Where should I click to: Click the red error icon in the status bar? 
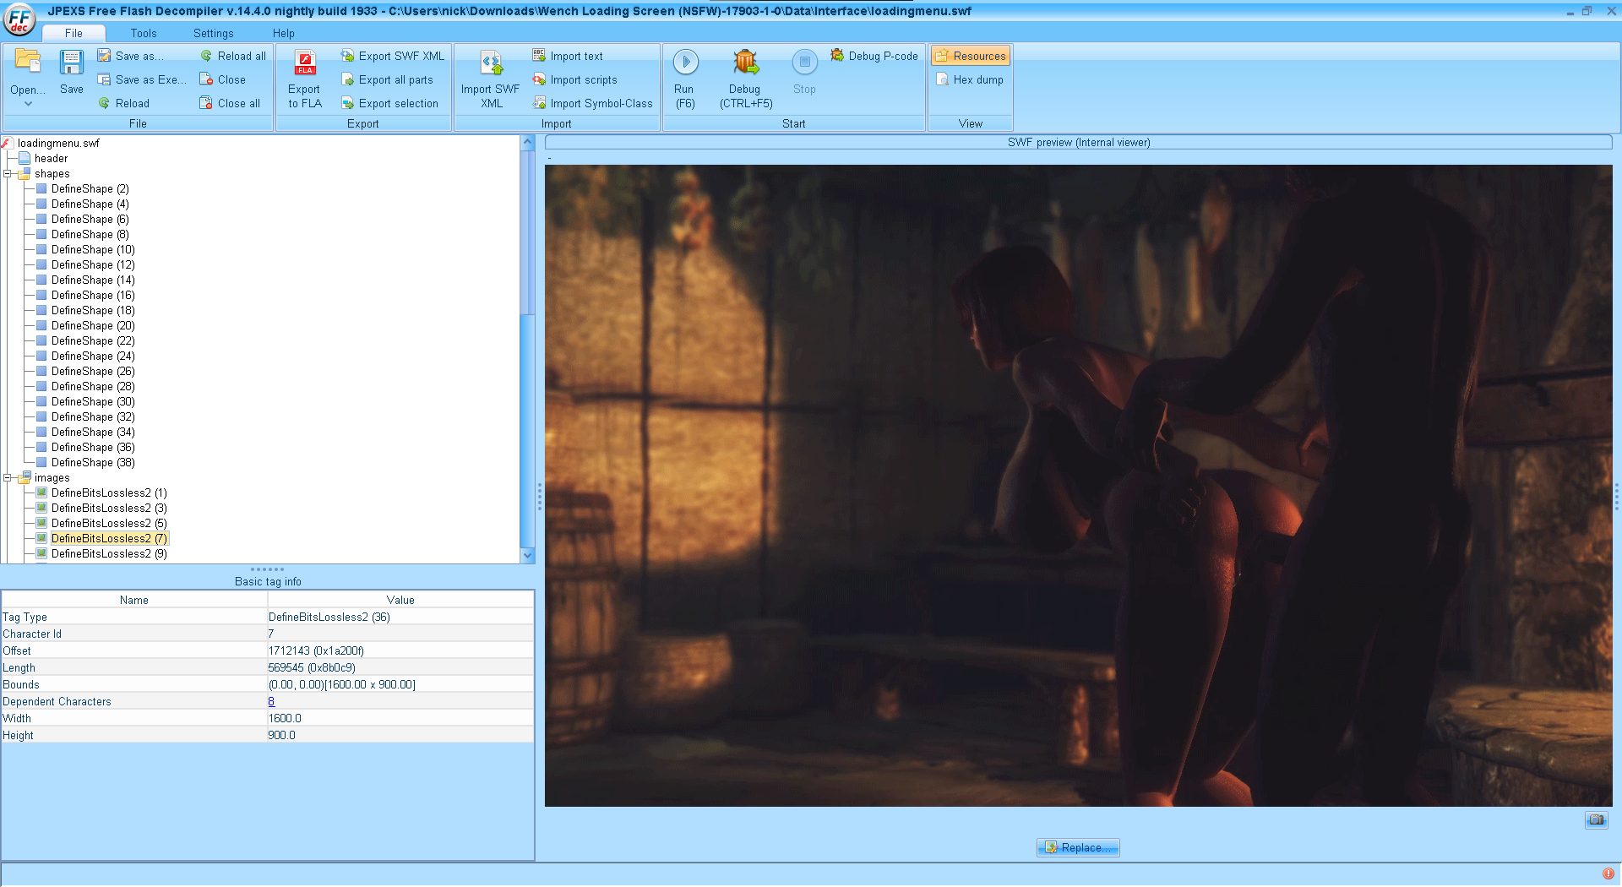[x=1608, y=873]
